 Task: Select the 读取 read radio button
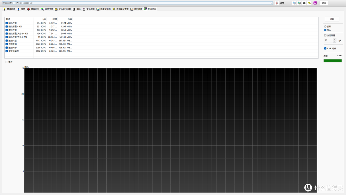tap(325, 27)
